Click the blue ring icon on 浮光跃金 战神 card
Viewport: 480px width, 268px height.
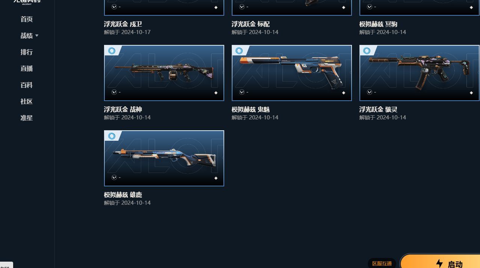112,51
